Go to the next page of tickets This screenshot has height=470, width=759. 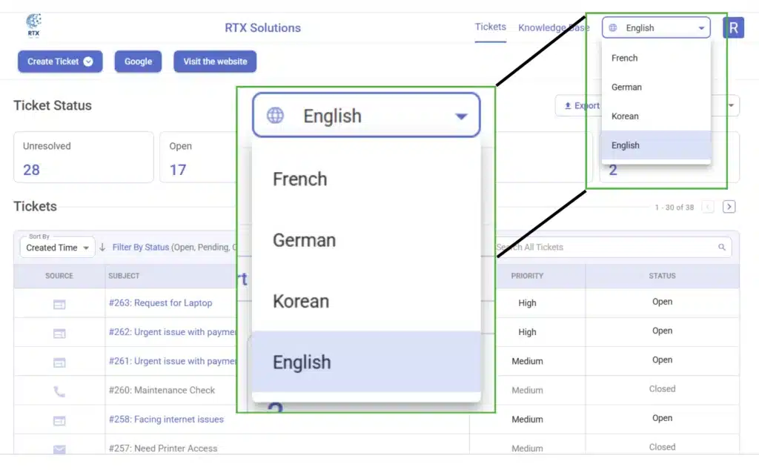[x=729, y=207]
